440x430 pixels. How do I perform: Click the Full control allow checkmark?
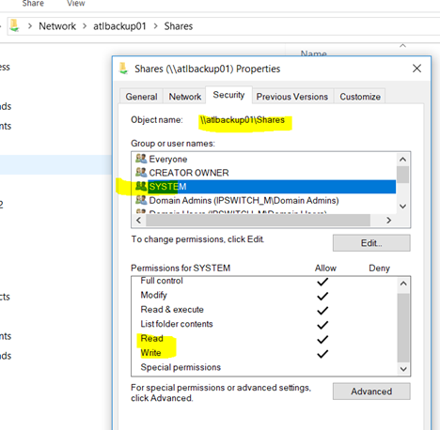322,282
